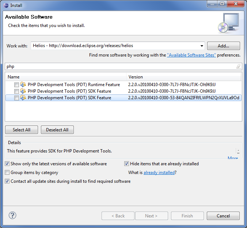Sort the list by Version column header
This screenshot has height=228, width=247.
pos(184,77)
